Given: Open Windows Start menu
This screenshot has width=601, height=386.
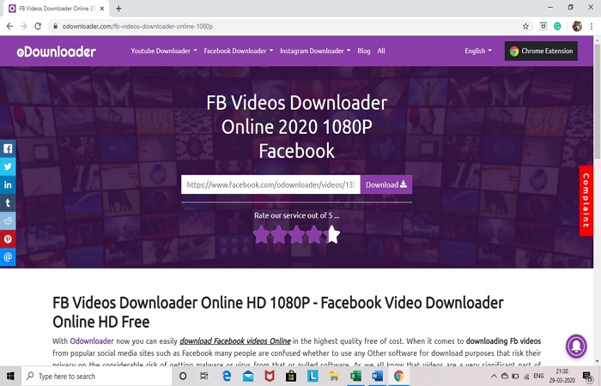Looking at the screenshot, I should (x=10, y=376).
